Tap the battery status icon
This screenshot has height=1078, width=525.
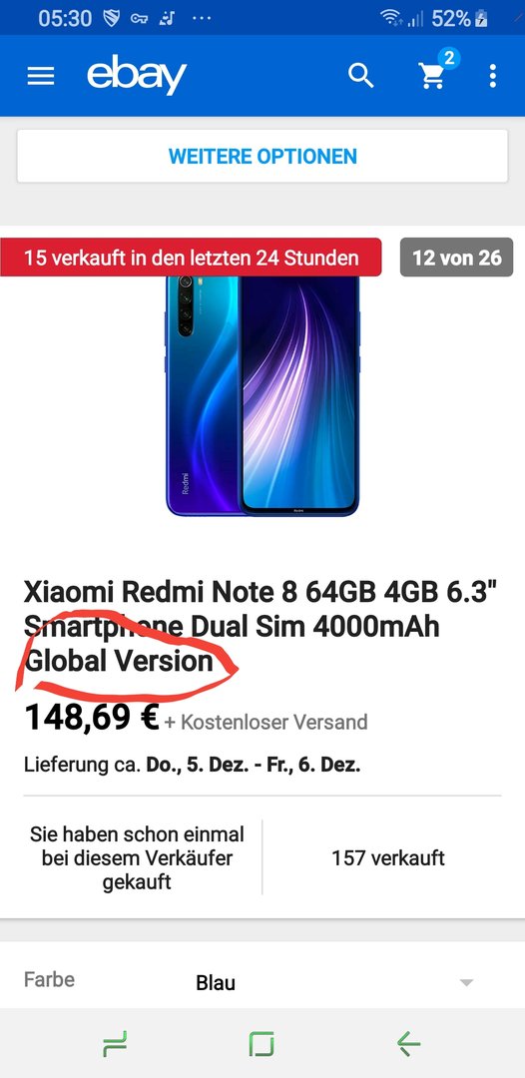[481, 19]
